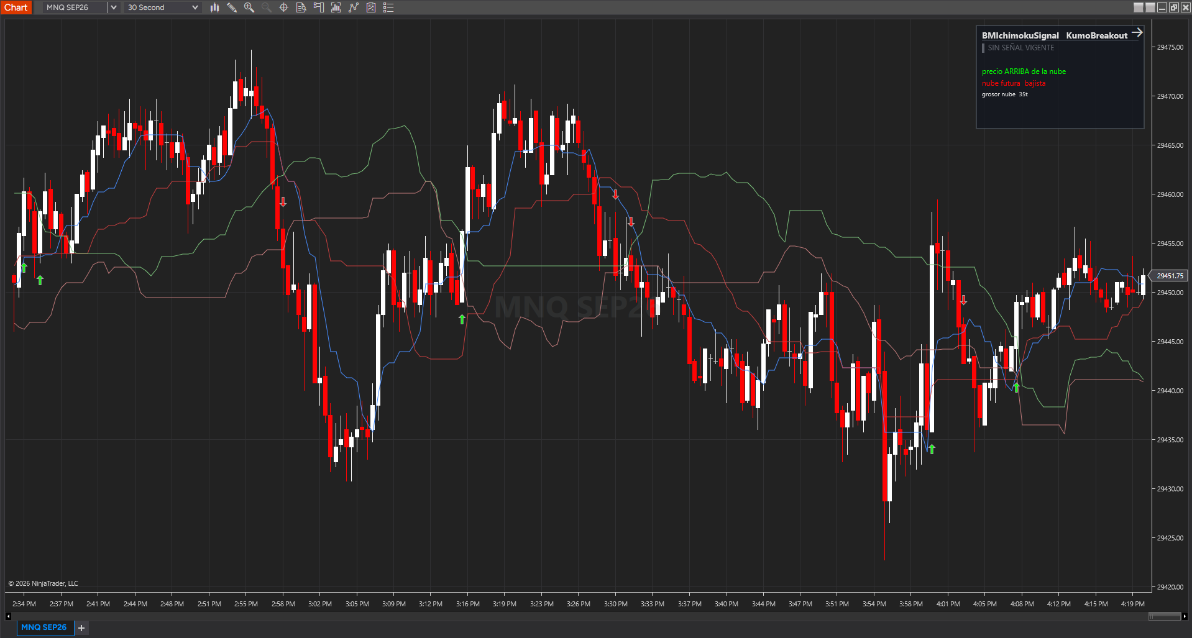
Task: Click the horizontal scrollbar thumb
Action: [1165, 616]
